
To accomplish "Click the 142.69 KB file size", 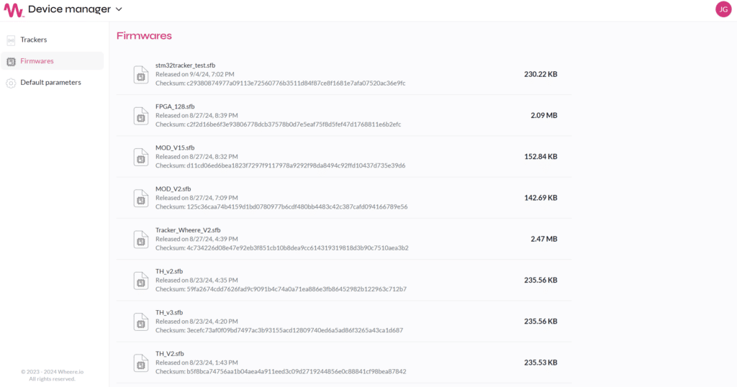I will [541, 198].
